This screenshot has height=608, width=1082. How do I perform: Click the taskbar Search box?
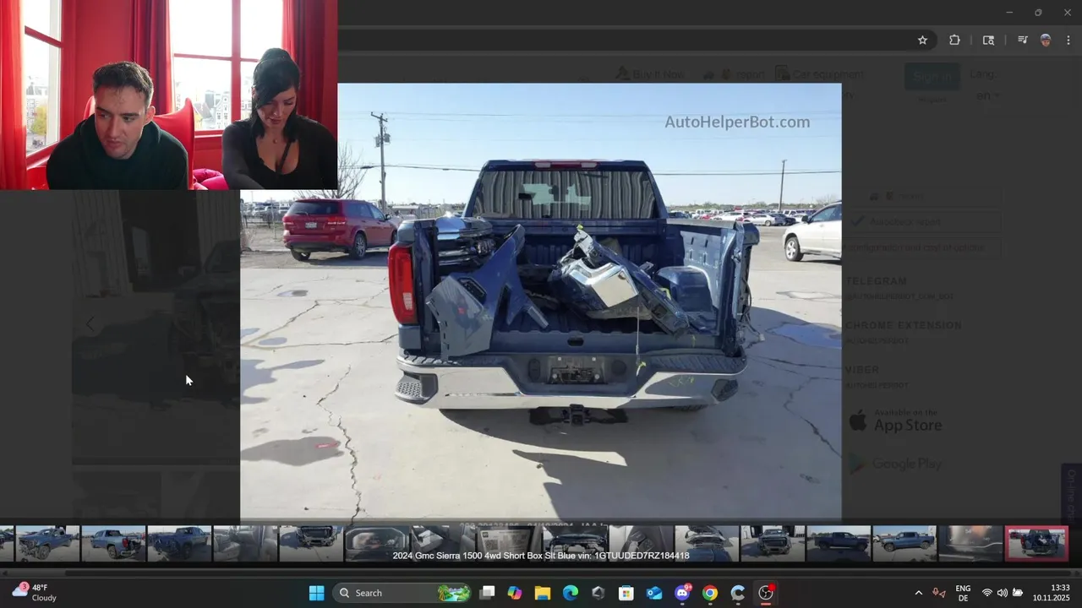402,593
